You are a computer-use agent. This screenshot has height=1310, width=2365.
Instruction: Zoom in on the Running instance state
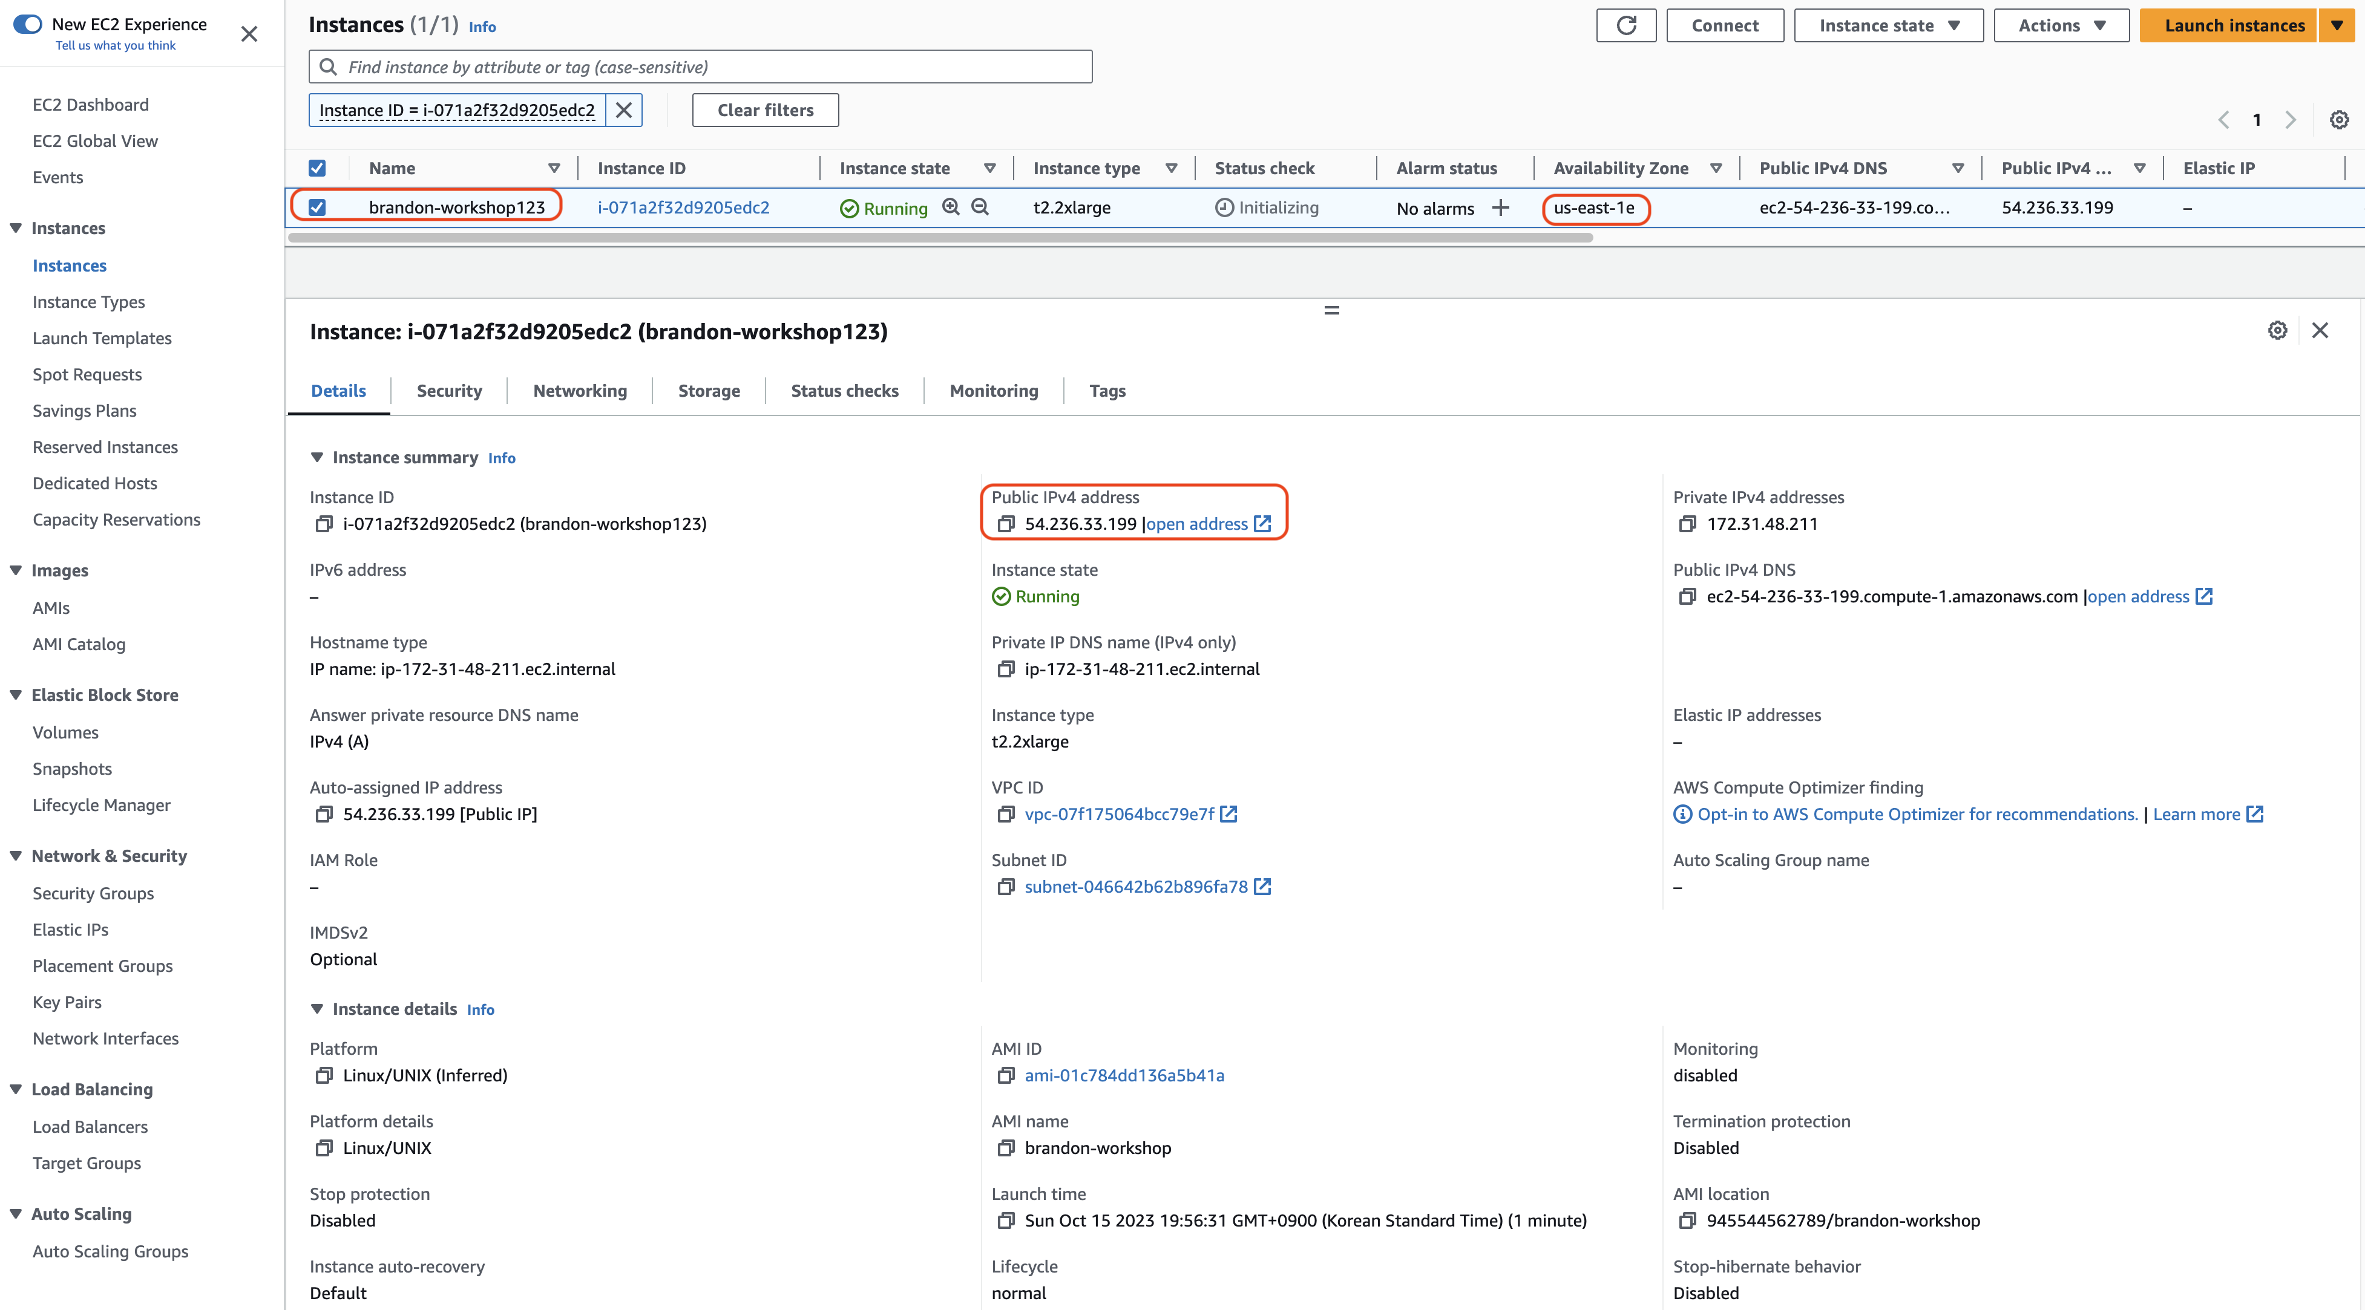tap(951, 207)
